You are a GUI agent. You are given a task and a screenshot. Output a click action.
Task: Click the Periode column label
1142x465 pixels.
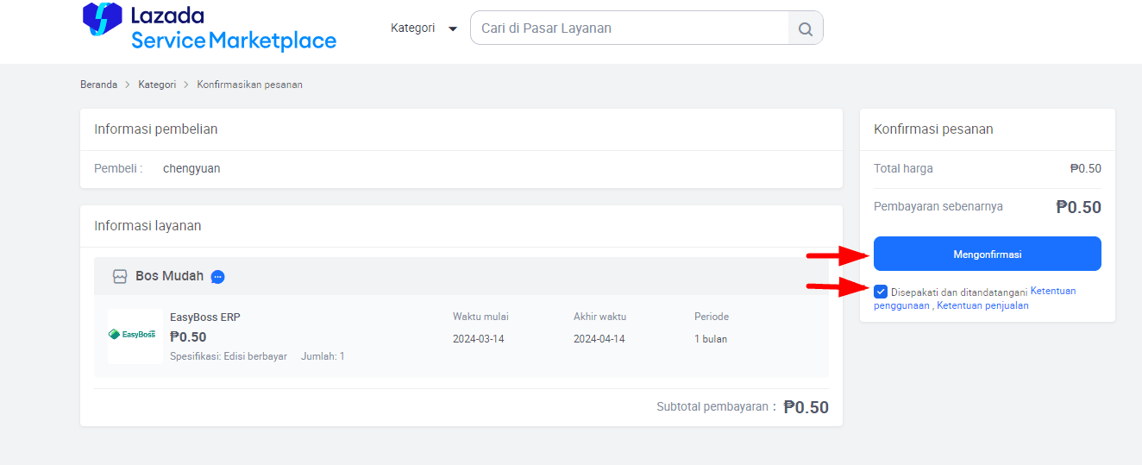[x=712, y=317]
